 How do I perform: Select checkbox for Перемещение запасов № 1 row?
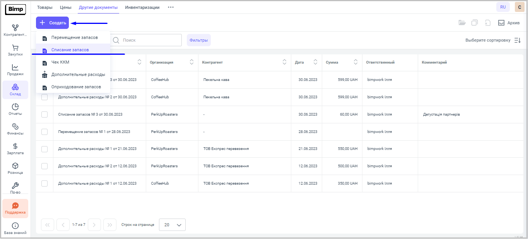click(x=44, y=132)
